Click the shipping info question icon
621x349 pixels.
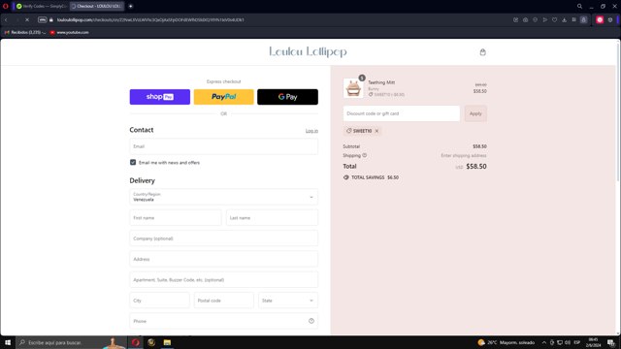365,155
